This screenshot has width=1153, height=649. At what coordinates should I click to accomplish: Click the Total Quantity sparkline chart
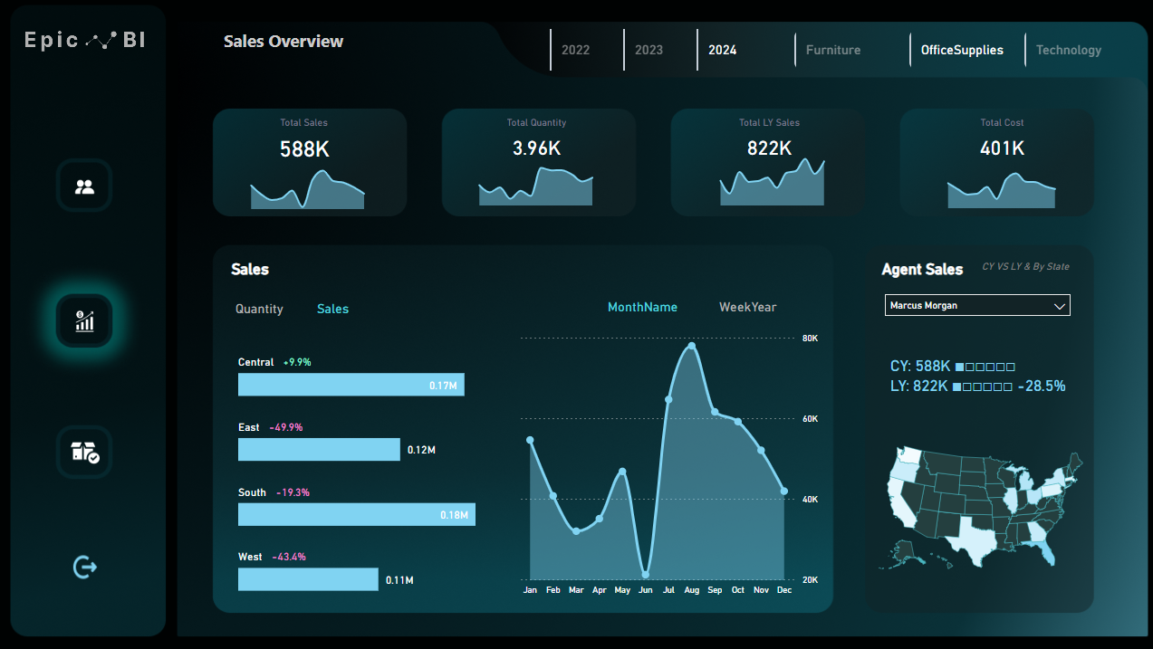point(536,187)
